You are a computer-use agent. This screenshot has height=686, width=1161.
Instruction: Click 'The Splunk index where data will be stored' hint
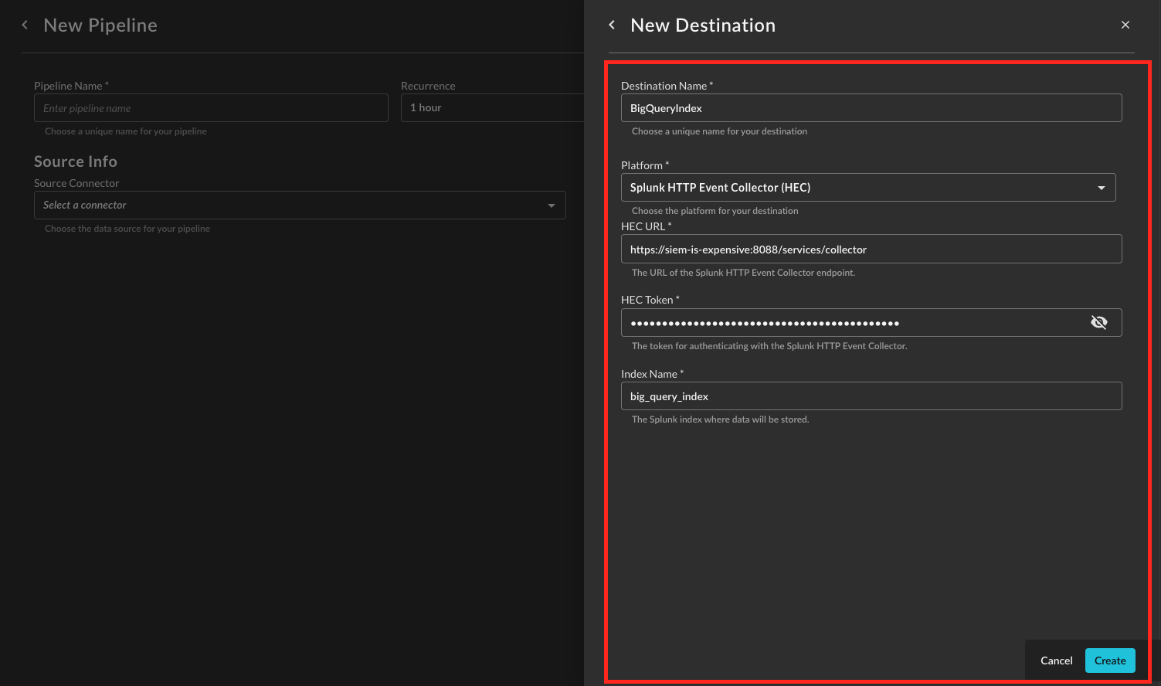click(720, 419)
